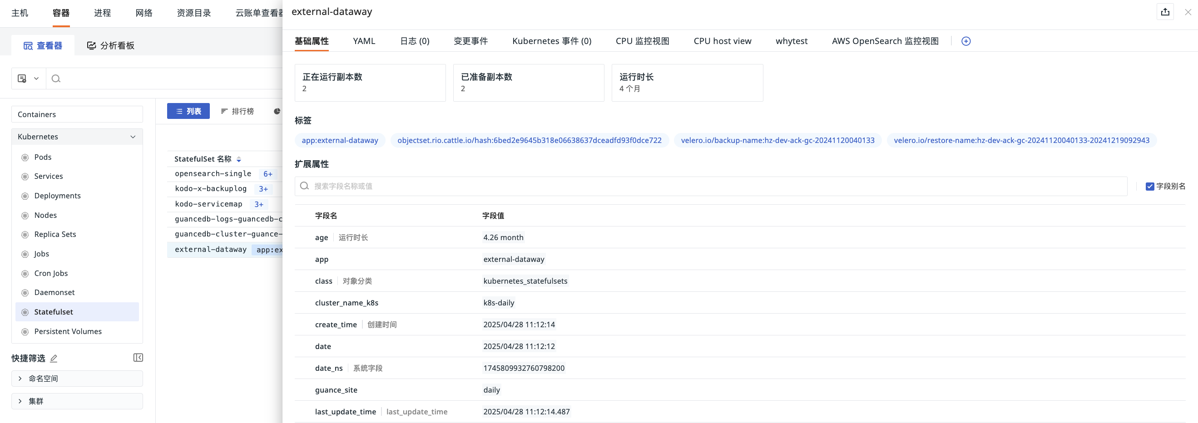Click the 列表 view button
1198x423 pixels.
pyautogui.click(x=188, y=111)
